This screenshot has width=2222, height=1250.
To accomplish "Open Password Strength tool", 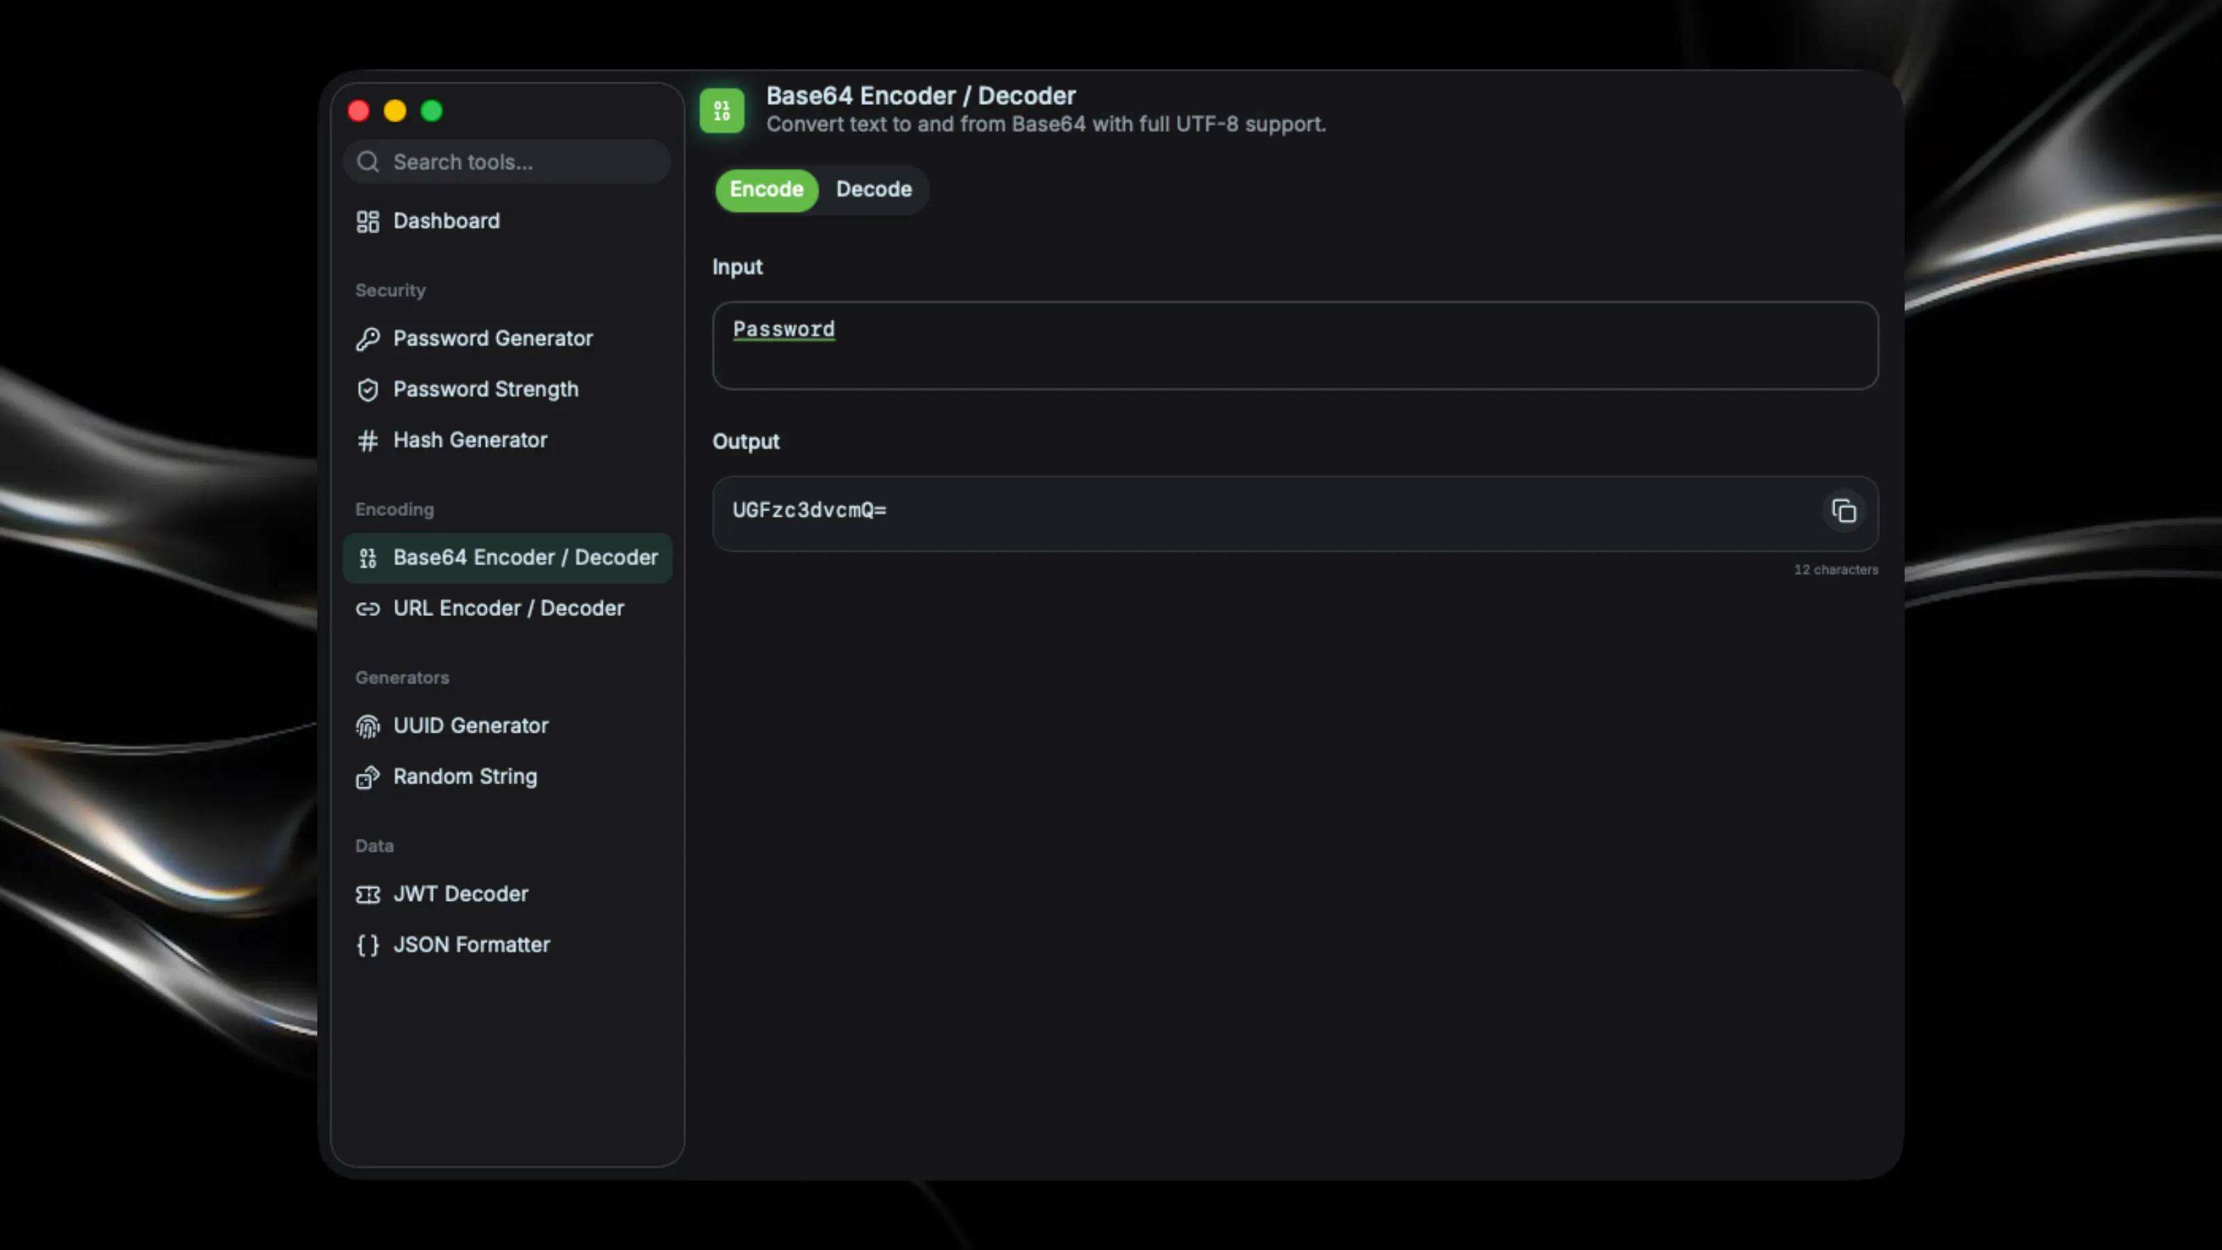I will (507, 390).
